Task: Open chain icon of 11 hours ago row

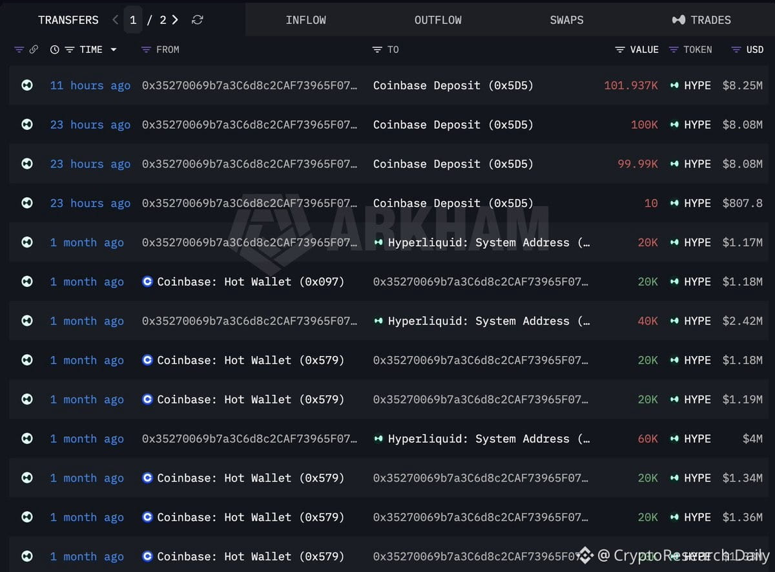Action: coord(27,85)
